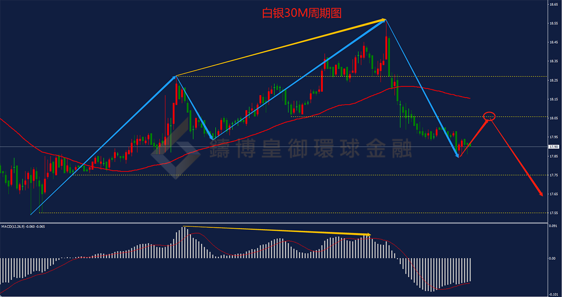Click the 0.00 MACD zero level label

(552, 258)
